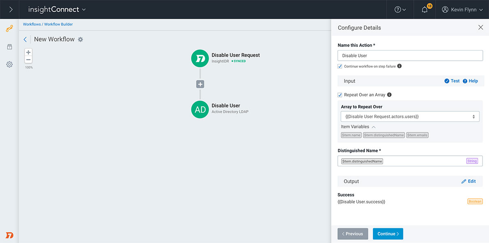This screenshot has width=489, height=243.
Task: Uncheck Repeat Over an Array checkbox
Action: tap(340, 95)
